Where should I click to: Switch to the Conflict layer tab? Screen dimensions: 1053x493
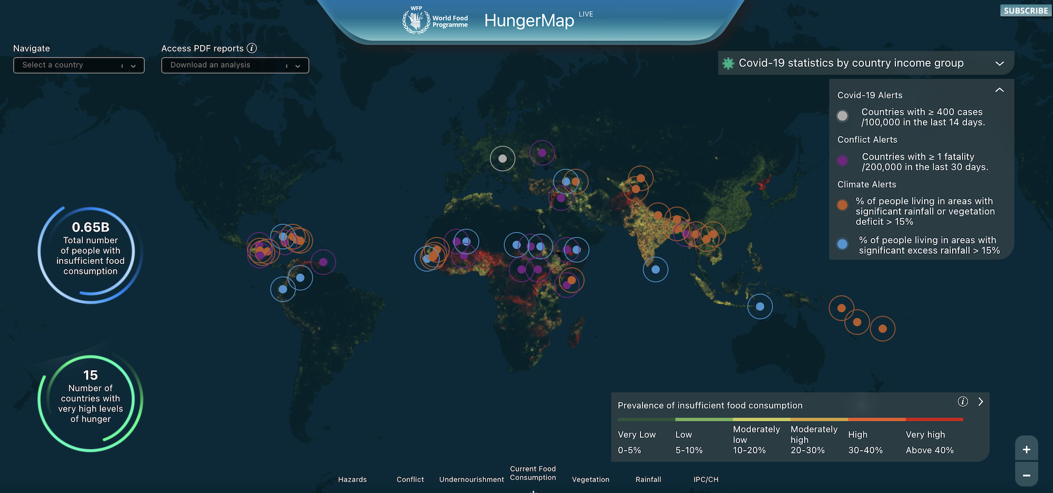(x=410, y=479)
